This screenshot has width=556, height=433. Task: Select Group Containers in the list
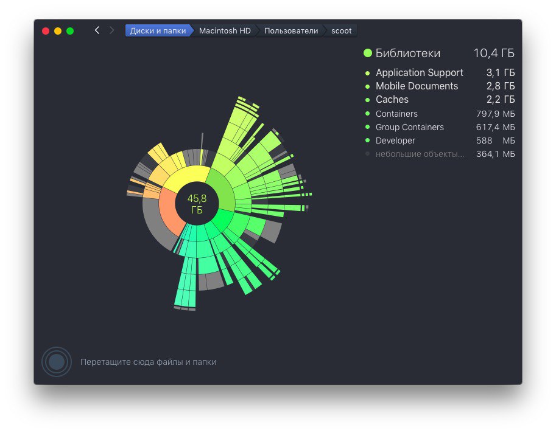[439, 127]
